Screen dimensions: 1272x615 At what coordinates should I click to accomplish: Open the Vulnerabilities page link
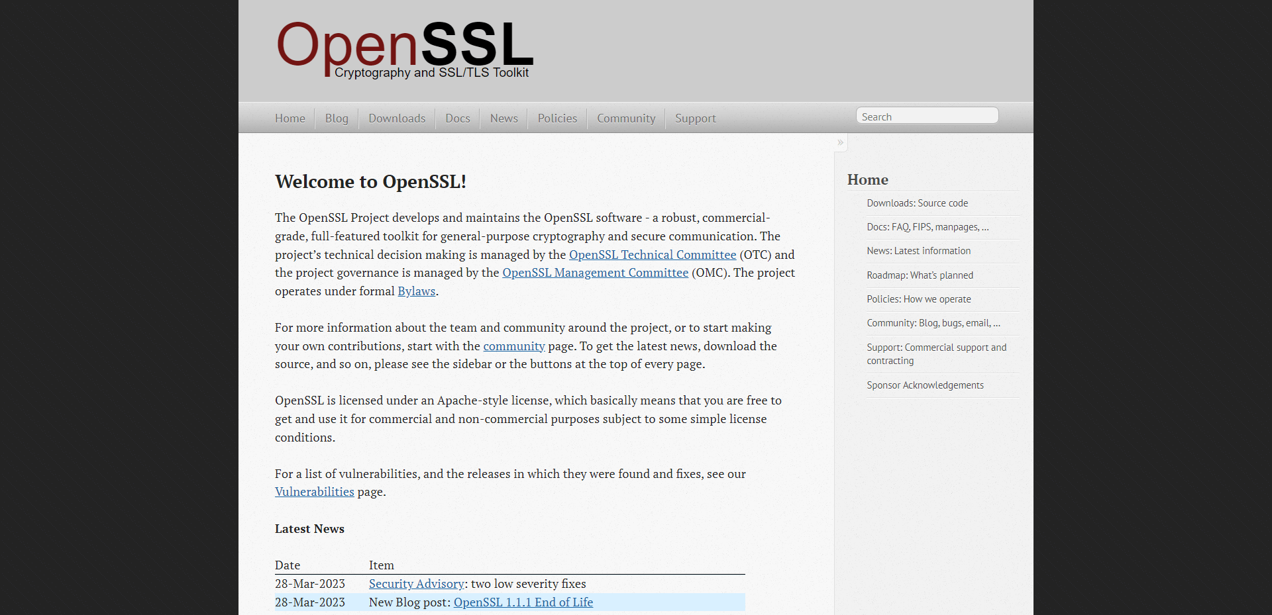(315, 492)
